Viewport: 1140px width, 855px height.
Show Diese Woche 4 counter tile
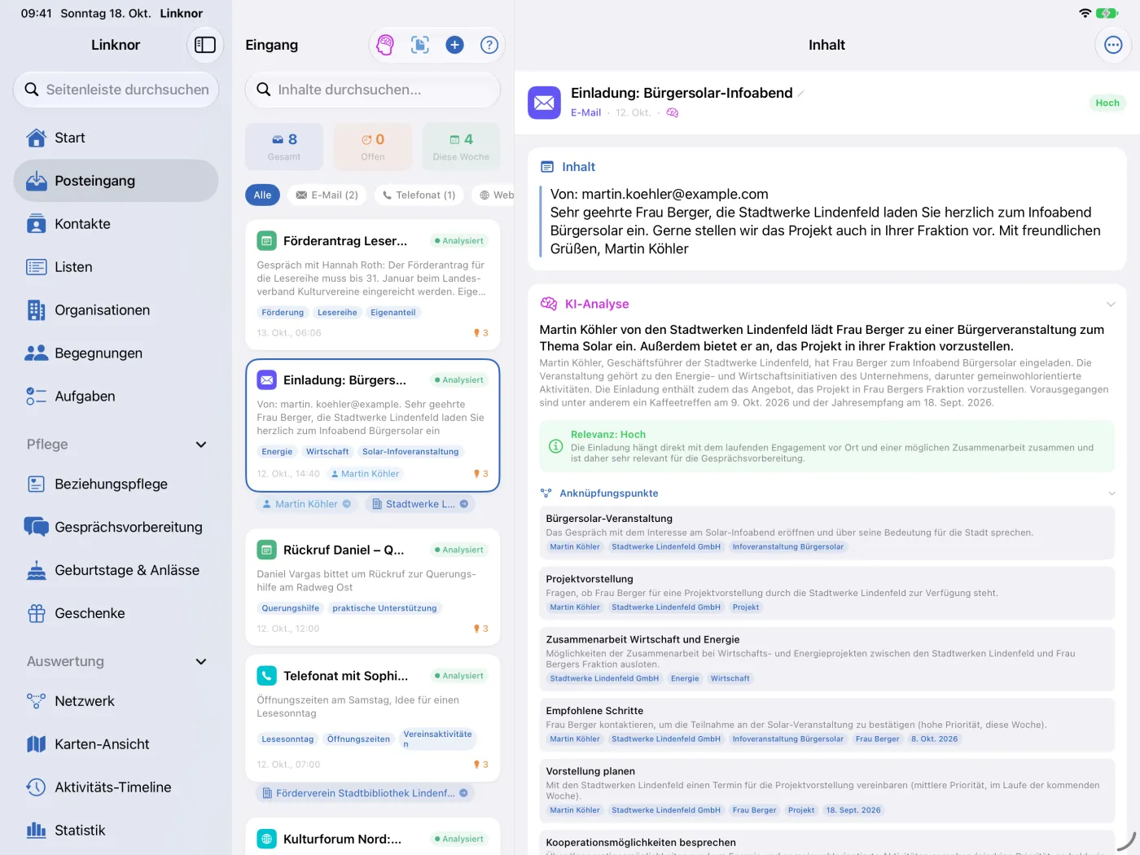pyautogui.click(x=461, y=147)
